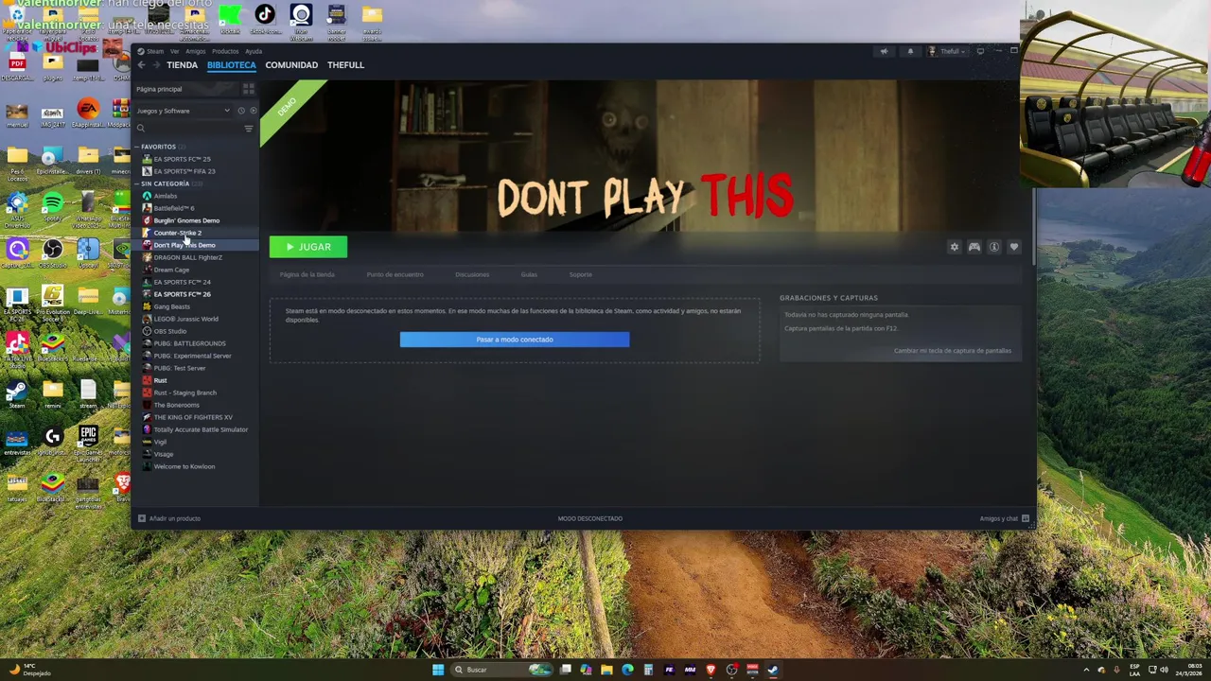Select Dream Cage
The height and width of the screenshot is (681, 1211).
(x=171, y=270)
